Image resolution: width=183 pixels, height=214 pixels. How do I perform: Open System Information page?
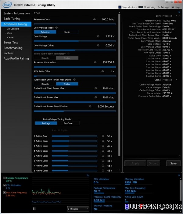pos(16,13)
